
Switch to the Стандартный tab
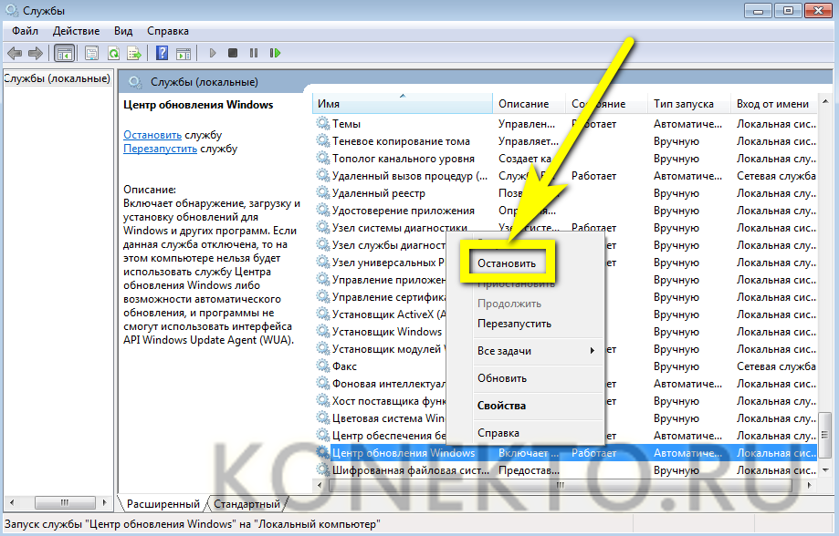pos(246,503)
